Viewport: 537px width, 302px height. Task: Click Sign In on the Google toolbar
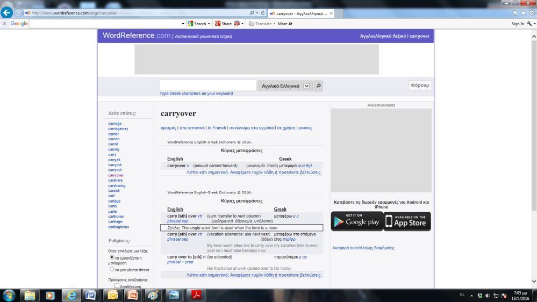[518, 24]
